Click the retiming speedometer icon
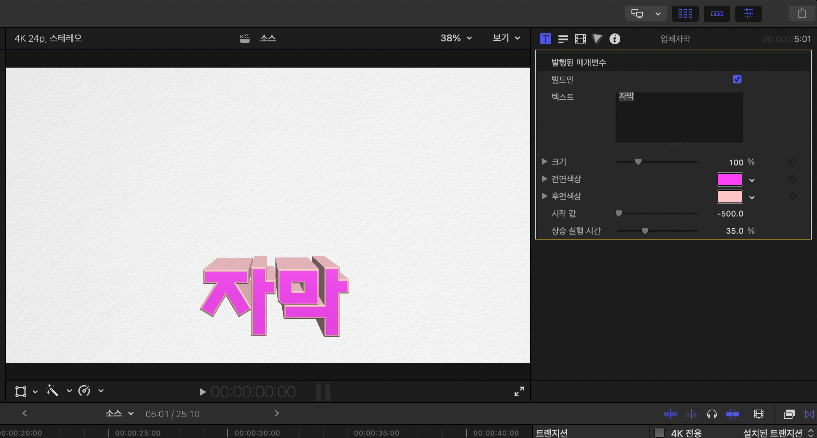 (x=85, y=391)
